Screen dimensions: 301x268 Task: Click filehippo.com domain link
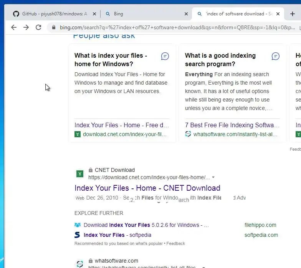pos(260,225)
